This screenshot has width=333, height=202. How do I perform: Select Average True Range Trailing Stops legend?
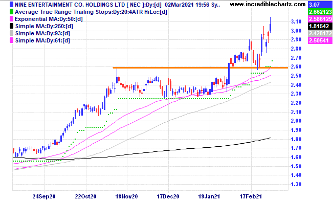click(x=91, y=12)
